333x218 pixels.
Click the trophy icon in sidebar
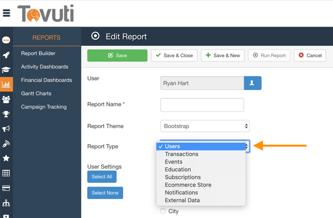[x=6, y=114]
